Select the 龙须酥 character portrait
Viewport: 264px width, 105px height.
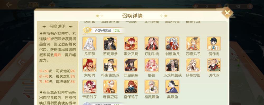click(89, 44)
